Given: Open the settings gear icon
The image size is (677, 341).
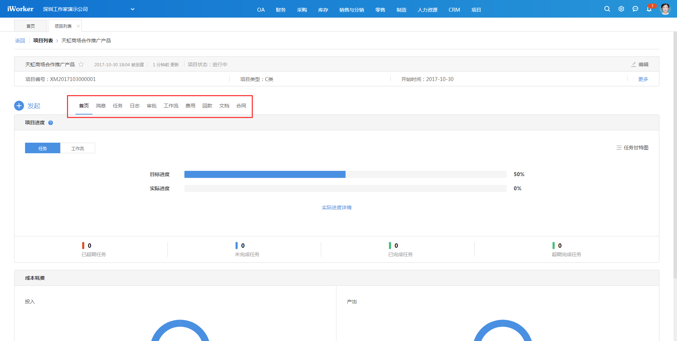Looking at the screenshot, I should pos(621,9).
